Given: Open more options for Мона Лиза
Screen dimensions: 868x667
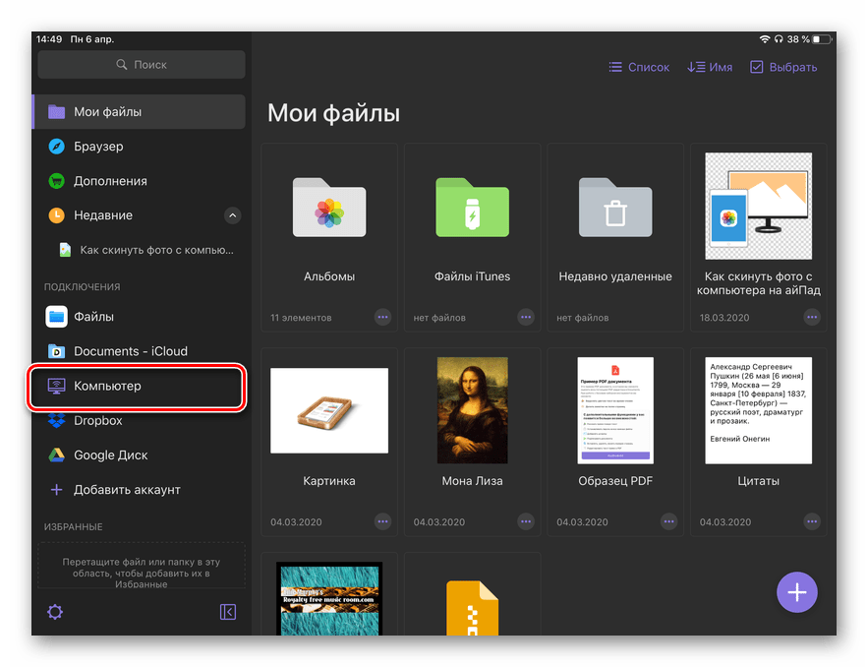Looking at the screenshot, I should click(526, 521).
